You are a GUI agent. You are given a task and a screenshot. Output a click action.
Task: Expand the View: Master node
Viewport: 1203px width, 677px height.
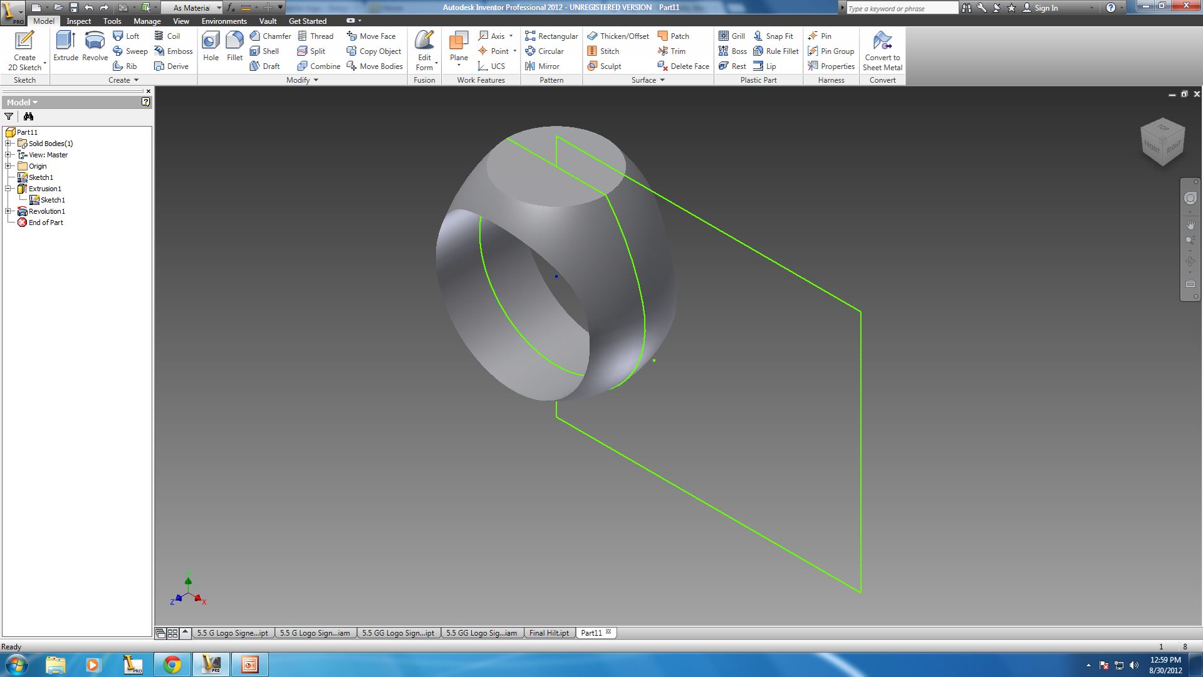[8, 155]
